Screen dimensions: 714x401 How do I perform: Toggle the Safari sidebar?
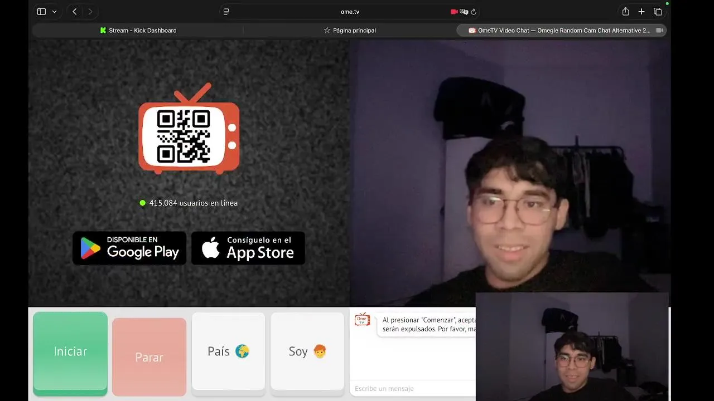pos(41,12)
